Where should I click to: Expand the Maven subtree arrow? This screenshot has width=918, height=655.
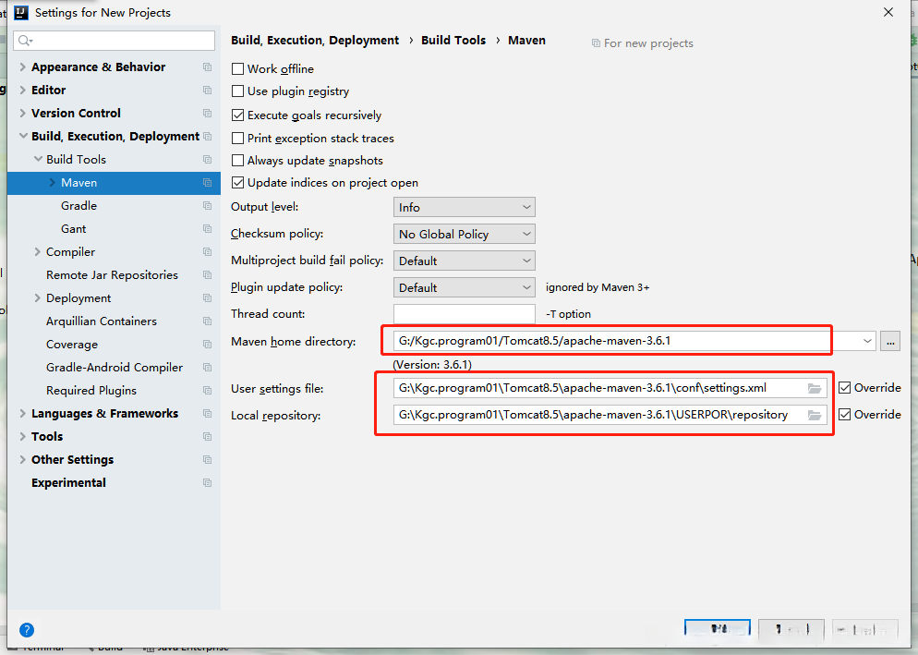(x=52, y=183)
